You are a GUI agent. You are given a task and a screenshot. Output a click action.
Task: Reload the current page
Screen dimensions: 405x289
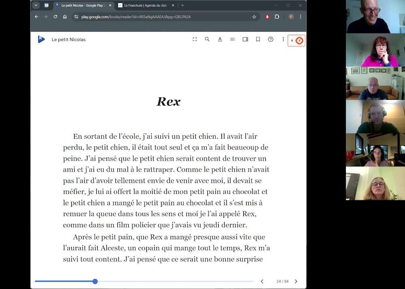click(x=55, y=17)
